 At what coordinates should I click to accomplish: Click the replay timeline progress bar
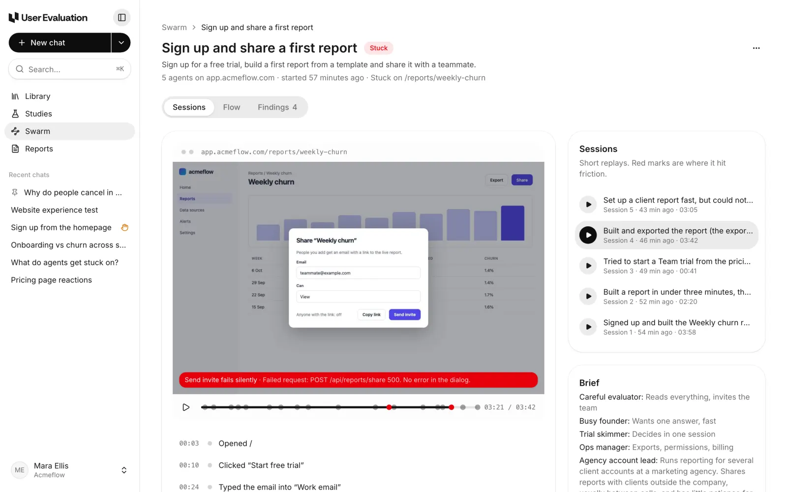(340, 407)
